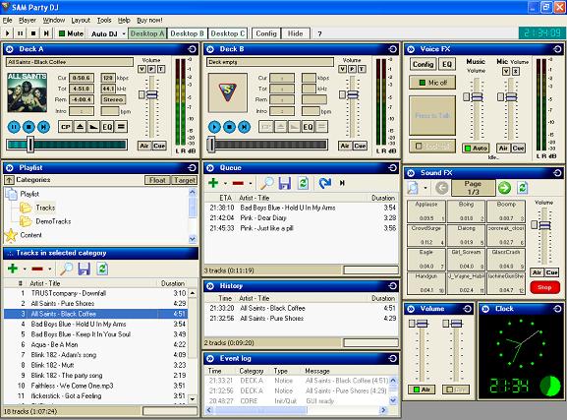Viewport: 567px width, 420px height.
Task: Click the Hide button in the toolbar
Action: (295, 33)
